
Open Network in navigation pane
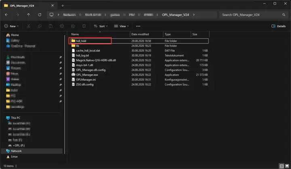click(32, 151)
